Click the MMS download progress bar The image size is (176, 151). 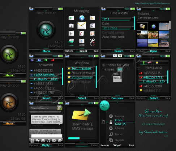[x=82, y=138]
